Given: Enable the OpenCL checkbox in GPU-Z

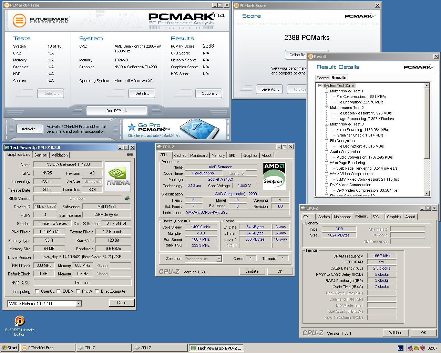Looking at the screenshot, I should (x=37, y=291).
